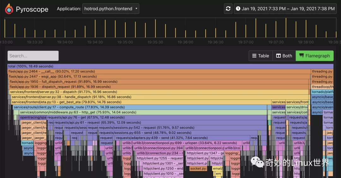Select http/client.py:1347 frame
This screenshot has height=178, width=341.
coord(205,153)
